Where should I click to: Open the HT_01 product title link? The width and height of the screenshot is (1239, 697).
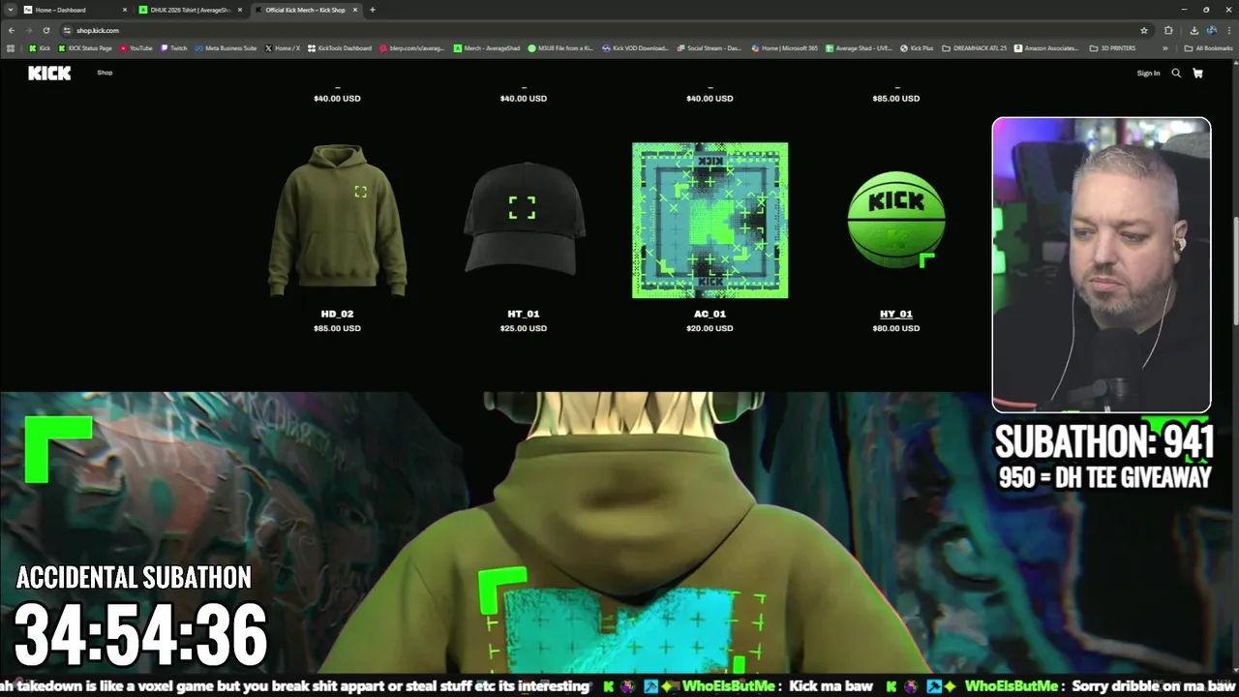[523, 314]
